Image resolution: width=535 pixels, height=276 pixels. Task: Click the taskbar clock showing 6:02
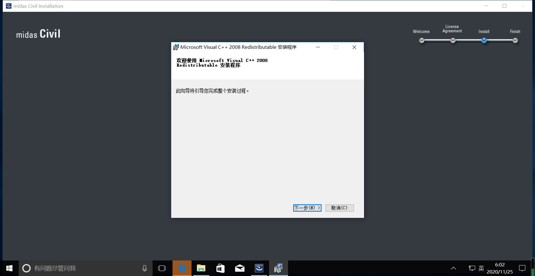pos(500,268)
